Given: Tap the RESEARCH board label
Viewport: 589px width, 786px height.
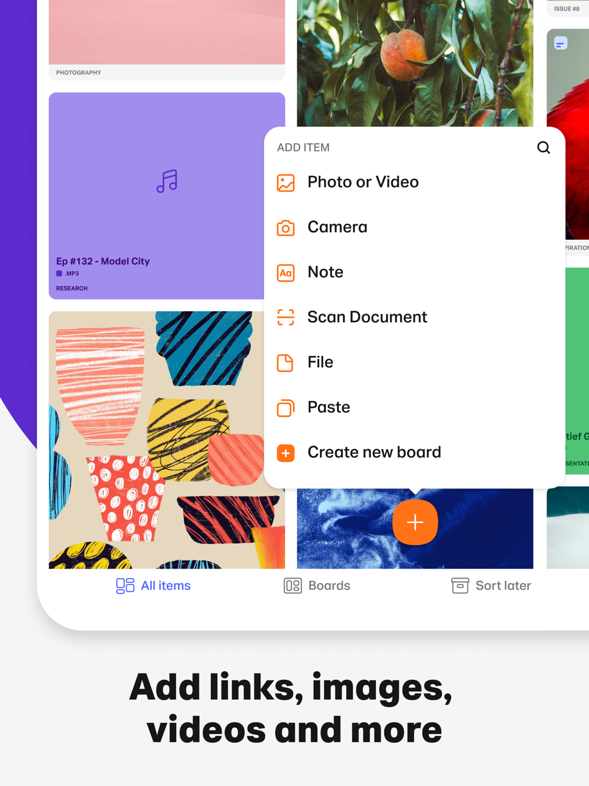Looking at the screenshot, I should (72, 288).
